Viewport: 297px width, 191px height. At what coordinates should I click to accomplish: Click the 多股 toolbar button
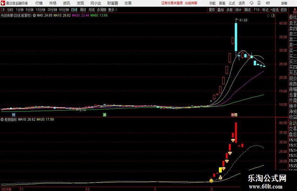pyautogui.click(x=229, y=10)
